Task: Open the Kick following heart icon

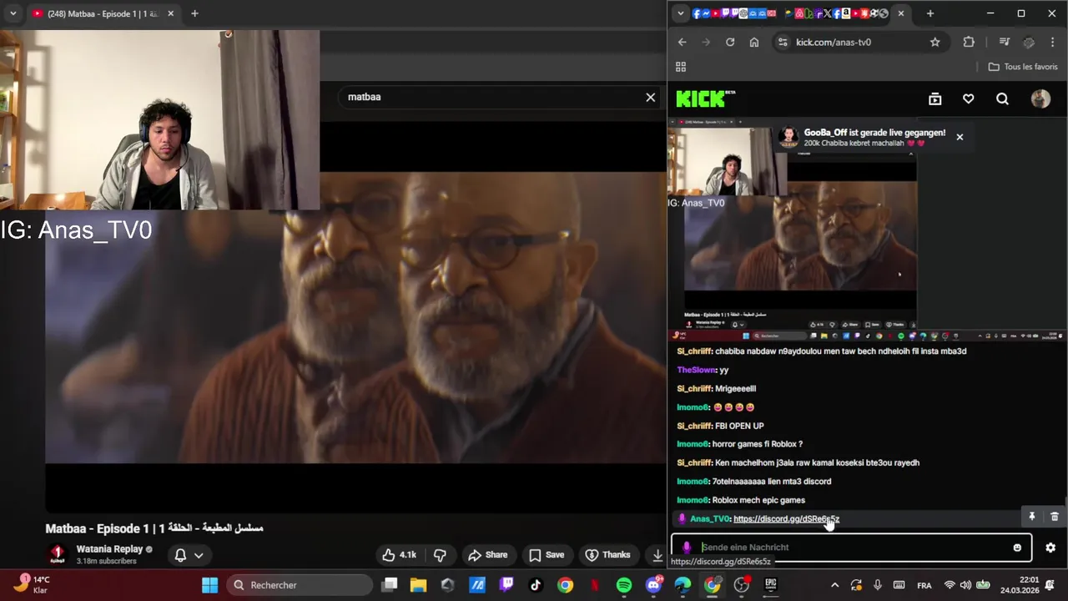Action: coord(969,98)
